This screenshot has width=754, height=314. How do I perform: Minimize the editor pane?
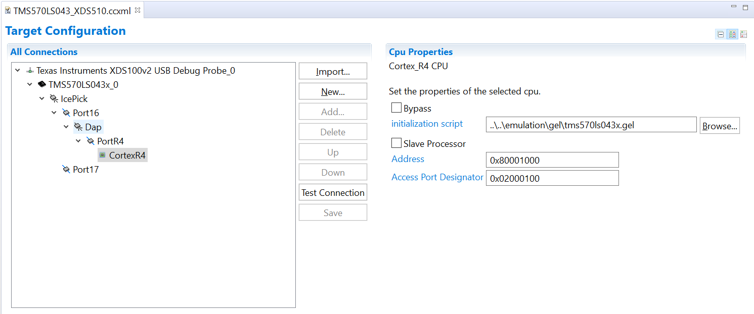[734, 7]
